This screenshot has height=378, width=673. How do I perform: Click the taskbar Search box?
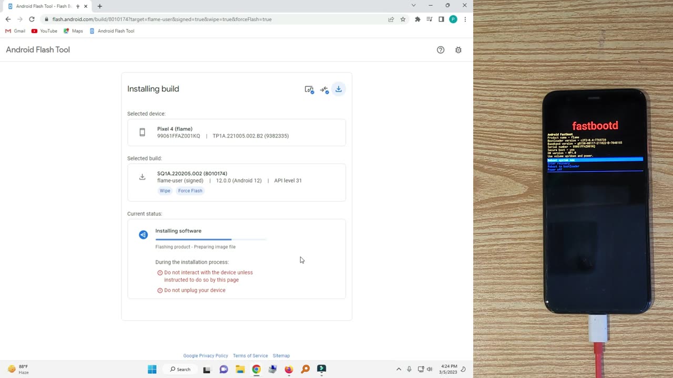point(180,369)
